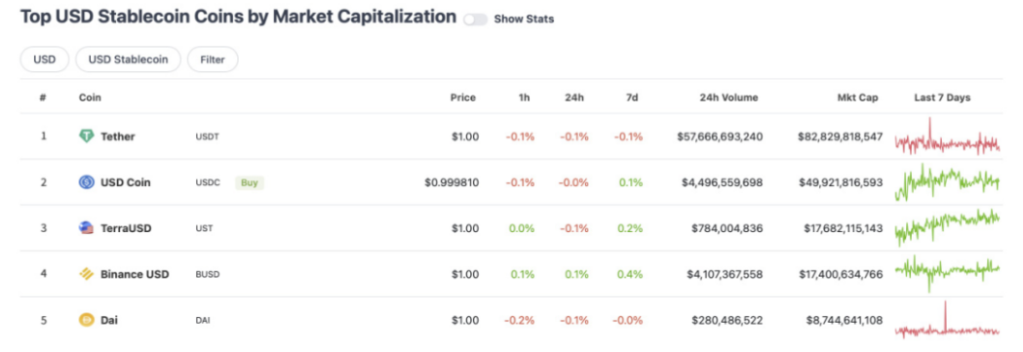1023x352 pixels.
Task: Sort by the 24h Volume column header
Action: [729, 98]
